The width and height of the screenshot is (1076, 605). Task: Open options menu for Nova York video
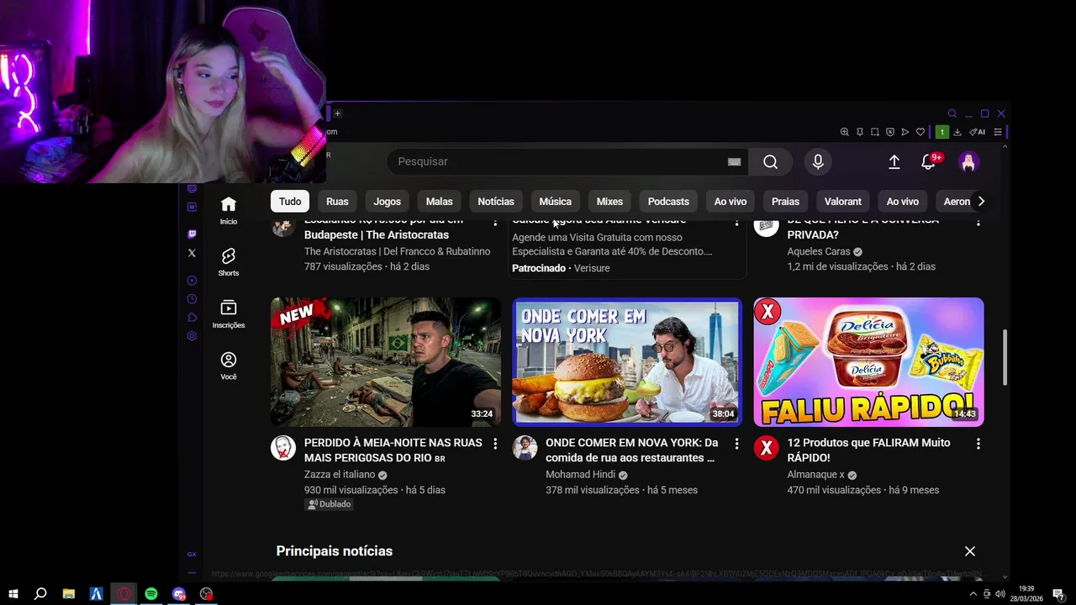[x=736, y=444]
